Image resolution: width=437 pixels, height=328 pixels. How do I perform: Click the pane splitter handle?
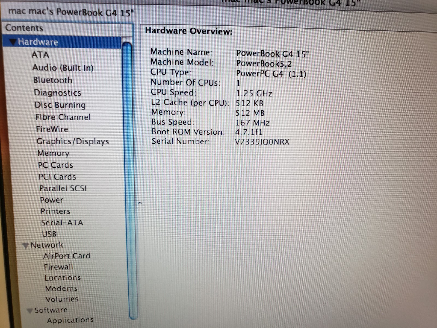140,203
